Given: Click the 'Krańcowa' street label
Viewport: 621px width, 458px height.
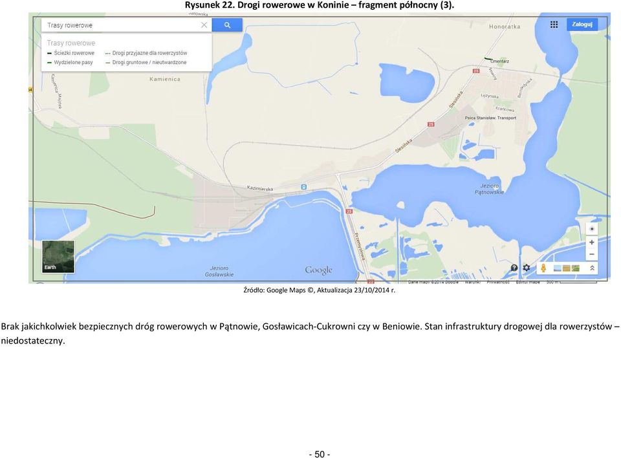Looking at the screenshot, I should (505, 109).
